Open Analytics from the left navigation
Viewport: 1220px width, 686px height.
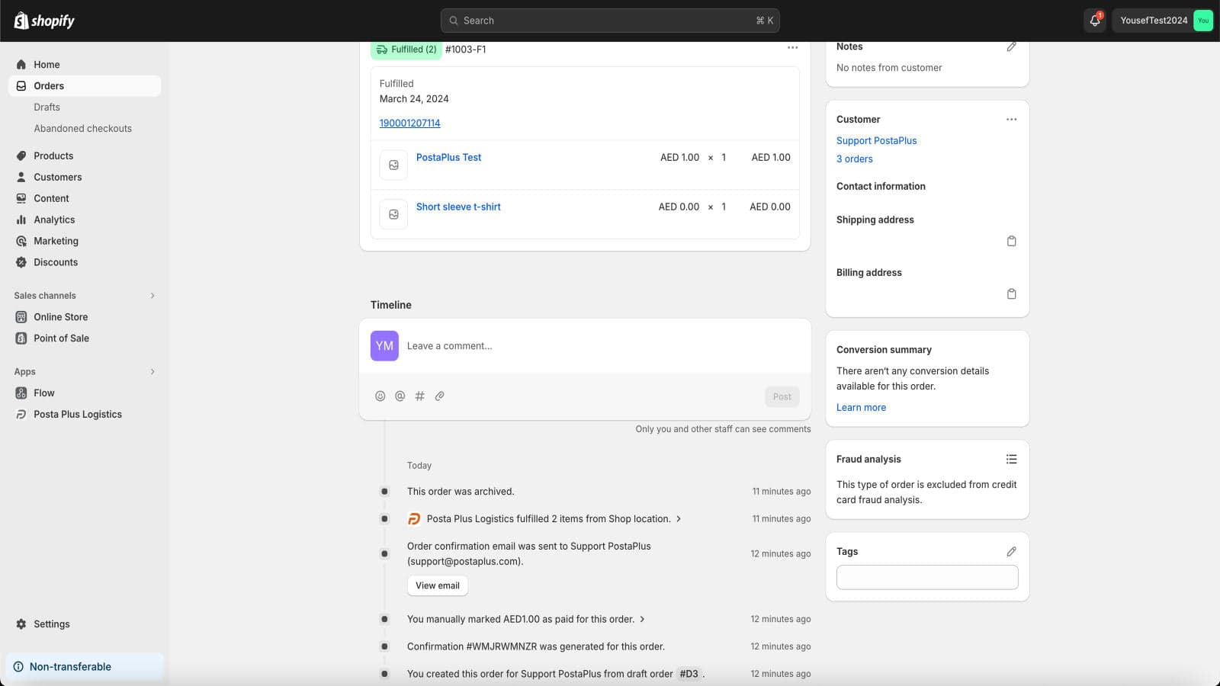[54, 220]
